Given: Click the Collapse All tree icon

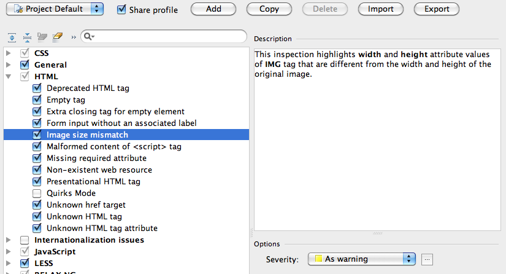Looking at the screenshot, I should coord(27,37).
